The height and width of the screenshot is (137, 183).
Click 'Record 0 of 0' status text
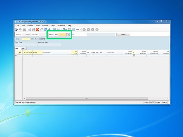(x=149, y=102)
